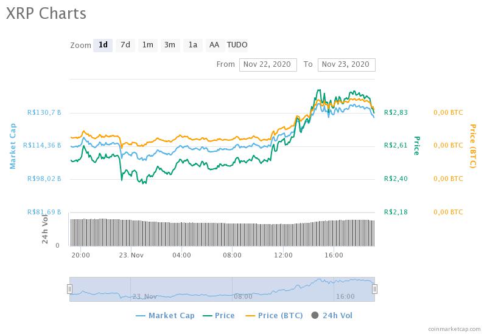Click the 24h Vol axis title
This screenshot has height=334, width=487.
[x=45, y=228]
